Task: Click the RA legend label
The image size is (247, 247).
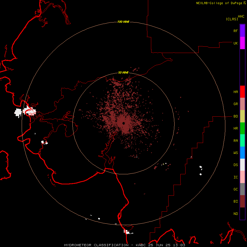Action: tap(236, 141)
